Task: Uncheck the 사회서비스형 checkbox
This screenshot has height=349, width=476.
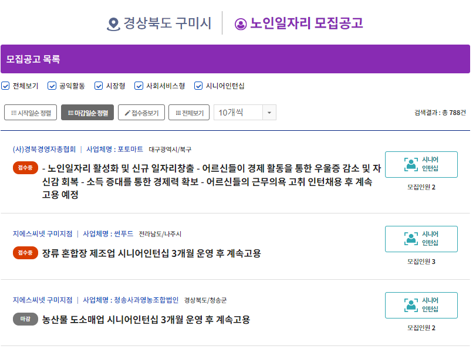Action: pos(139,86)
